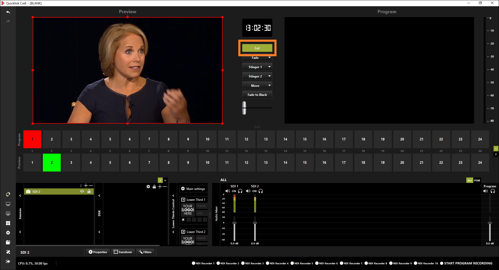The image size is (499, 270).
Task: Collapse DSK panel with its upper chevron
Action: [99, 196]
